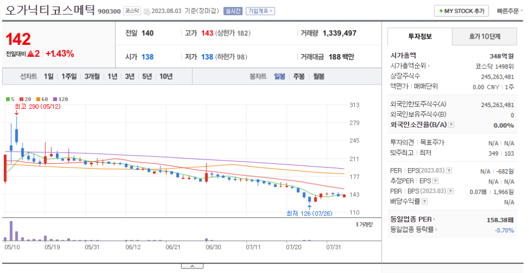Collapse the chart with the bottom chevron handle
The height and width of the screenshot is (273, 529).
tap(192, 266)
